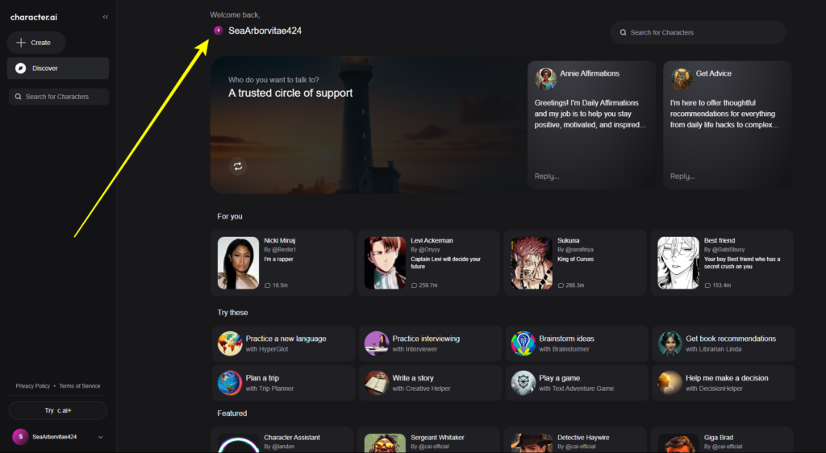Open Sergeant Whitaker thumbnail
This screenshot has height=453, width=826.
coord(385,443)
